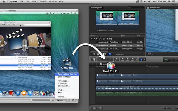Screen dimensions: 178x111
Task: Select 1080p (HD) export option
Action: point(64,86)
